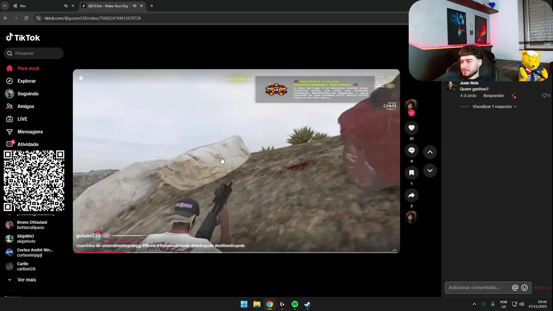Screen dimensions: 553x311
Task: Switch to Chrome on the taskbar
Action: point(270,304)
